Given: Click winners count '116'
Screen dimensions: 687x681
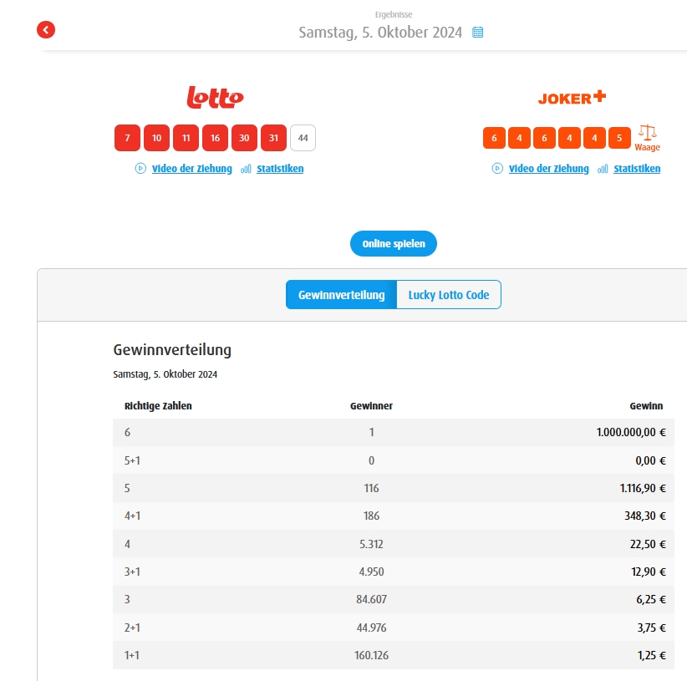Looking at the screenshot, I should point(372,488).
